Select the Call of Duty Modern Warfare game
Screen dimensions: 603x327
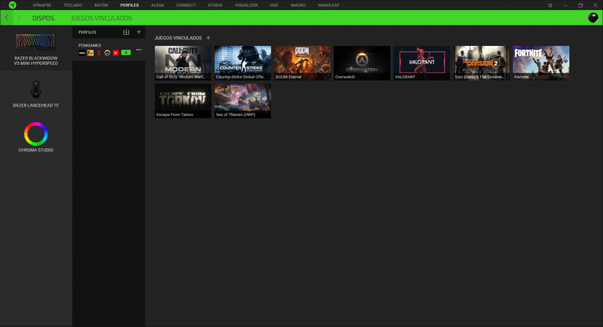click(x=183, y=63)
